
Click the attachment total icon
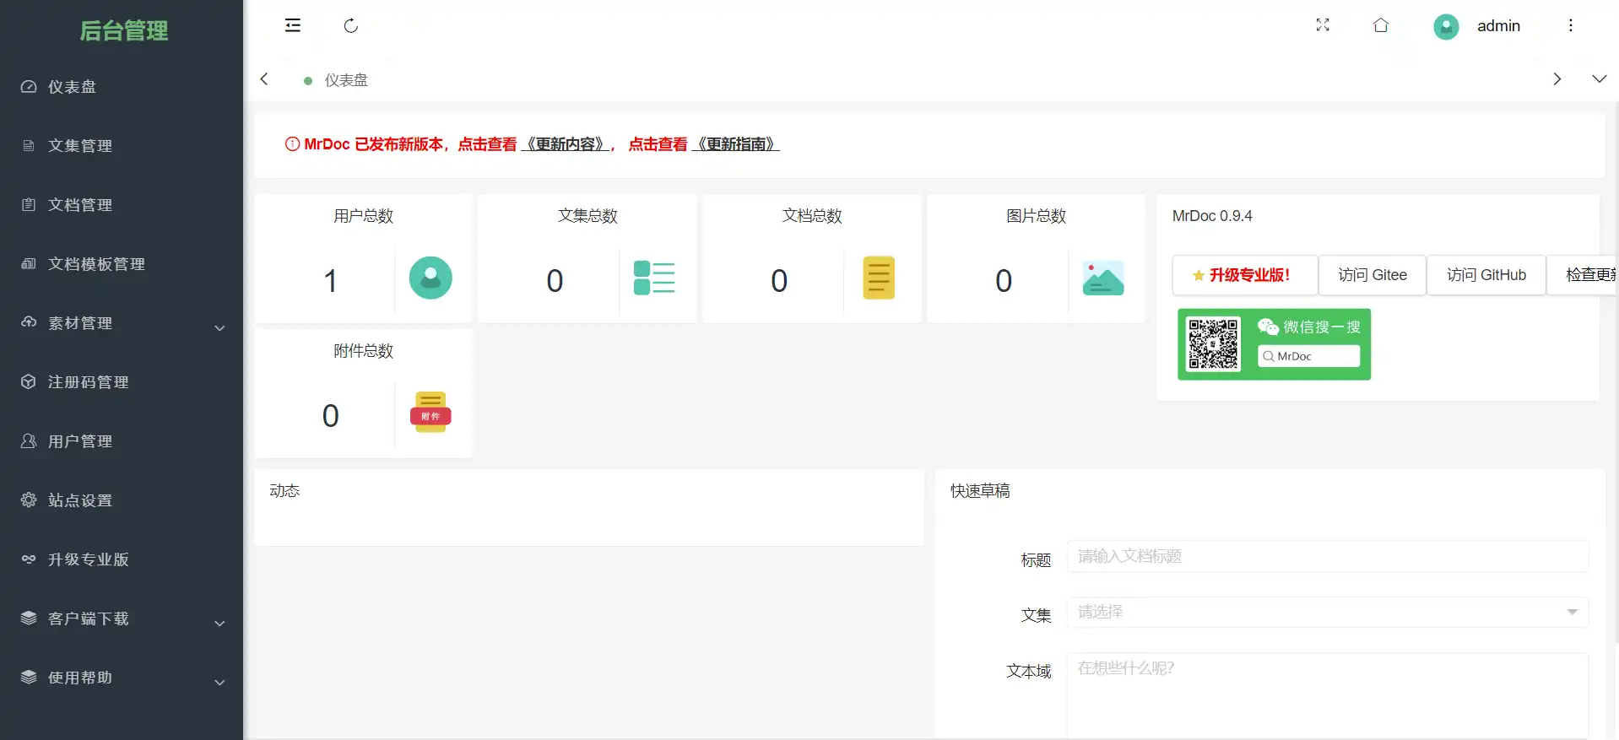point(430,413)
